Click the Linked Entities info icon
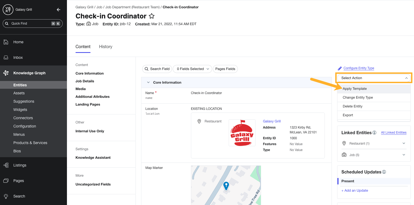This screenshot has height=205, width=414. (x=374, y=133)
